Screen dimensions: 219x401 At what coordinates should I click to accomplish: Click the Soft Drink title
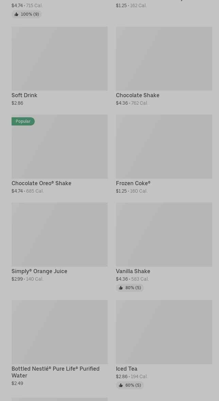[x=24, y=95]
